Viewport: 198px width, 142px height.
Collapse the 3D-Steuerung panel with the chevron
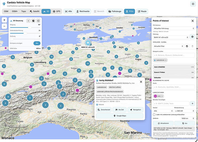(x=28, y=21)
